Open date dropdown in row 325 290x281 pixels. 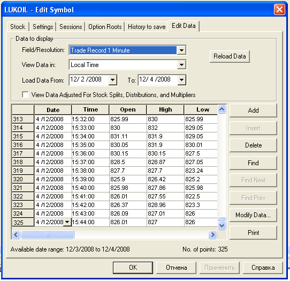coord(67,222)
